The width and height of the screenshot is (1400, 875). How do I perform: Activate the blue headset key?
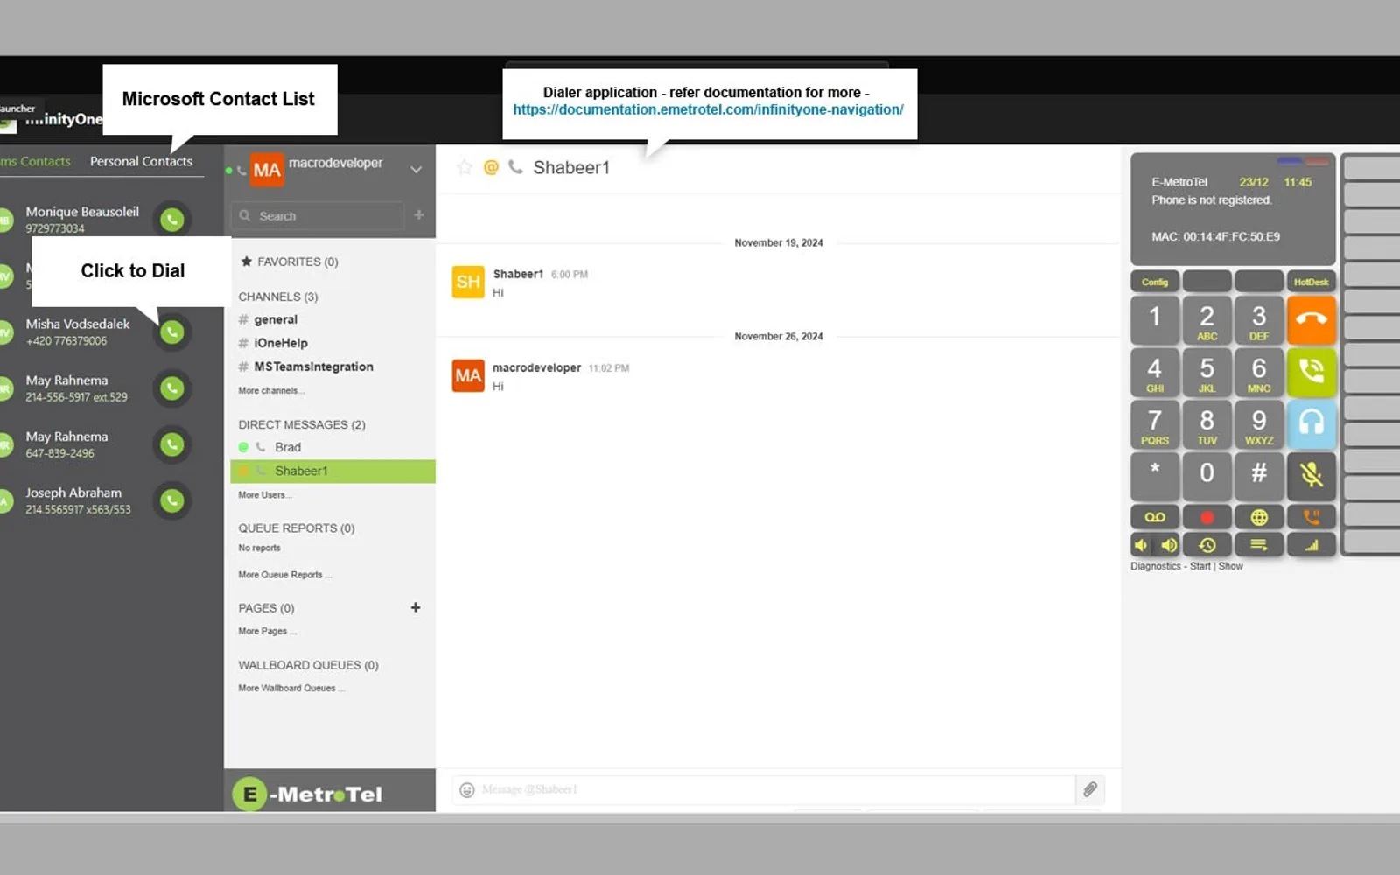pos(1311,423)
